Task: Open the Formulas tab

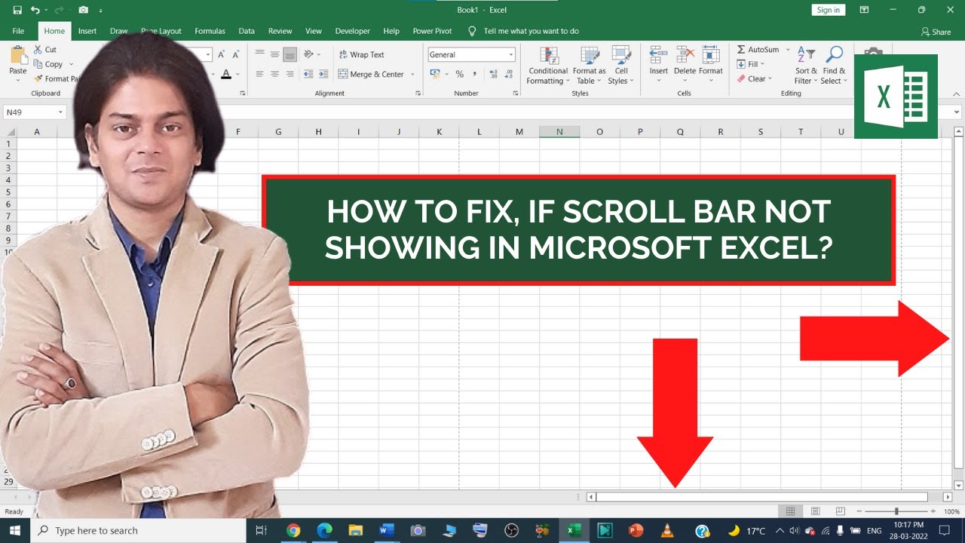Action: click(210, 31)
